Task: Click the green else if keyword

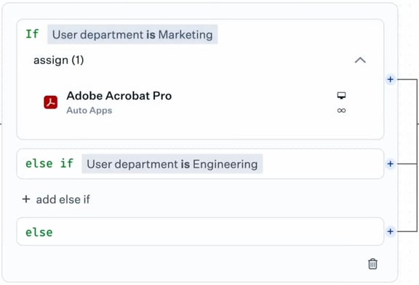Action: (49, 164)
